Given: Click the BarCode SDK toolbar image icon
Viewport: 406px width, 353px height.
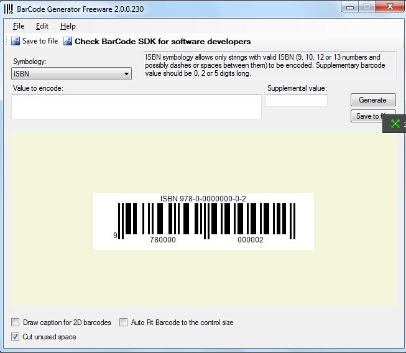Looking at the screenshot, I should [x=68, y=41].
